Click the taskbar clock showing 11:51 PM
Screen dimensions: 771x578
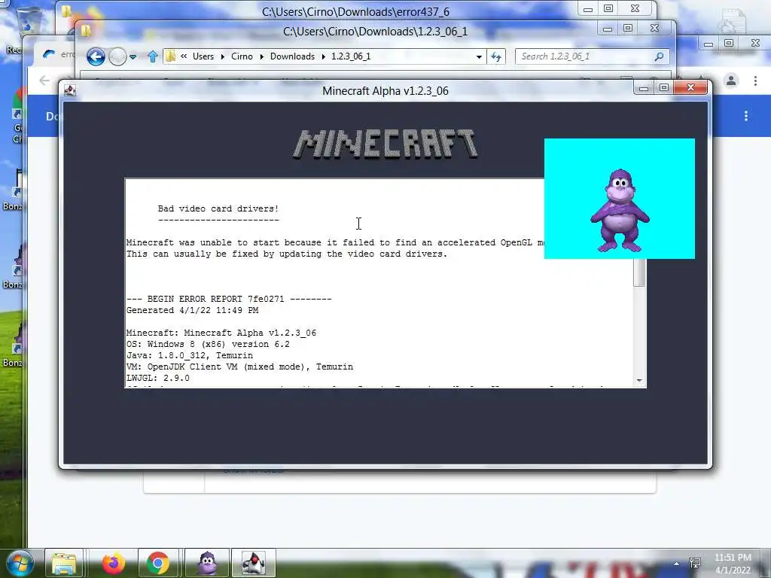[733, 564]
